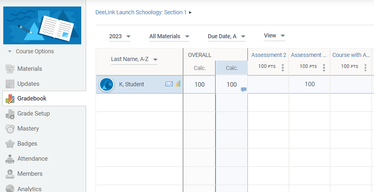Click the comment bubble in overall grade cell

click(x=243, y=89)
